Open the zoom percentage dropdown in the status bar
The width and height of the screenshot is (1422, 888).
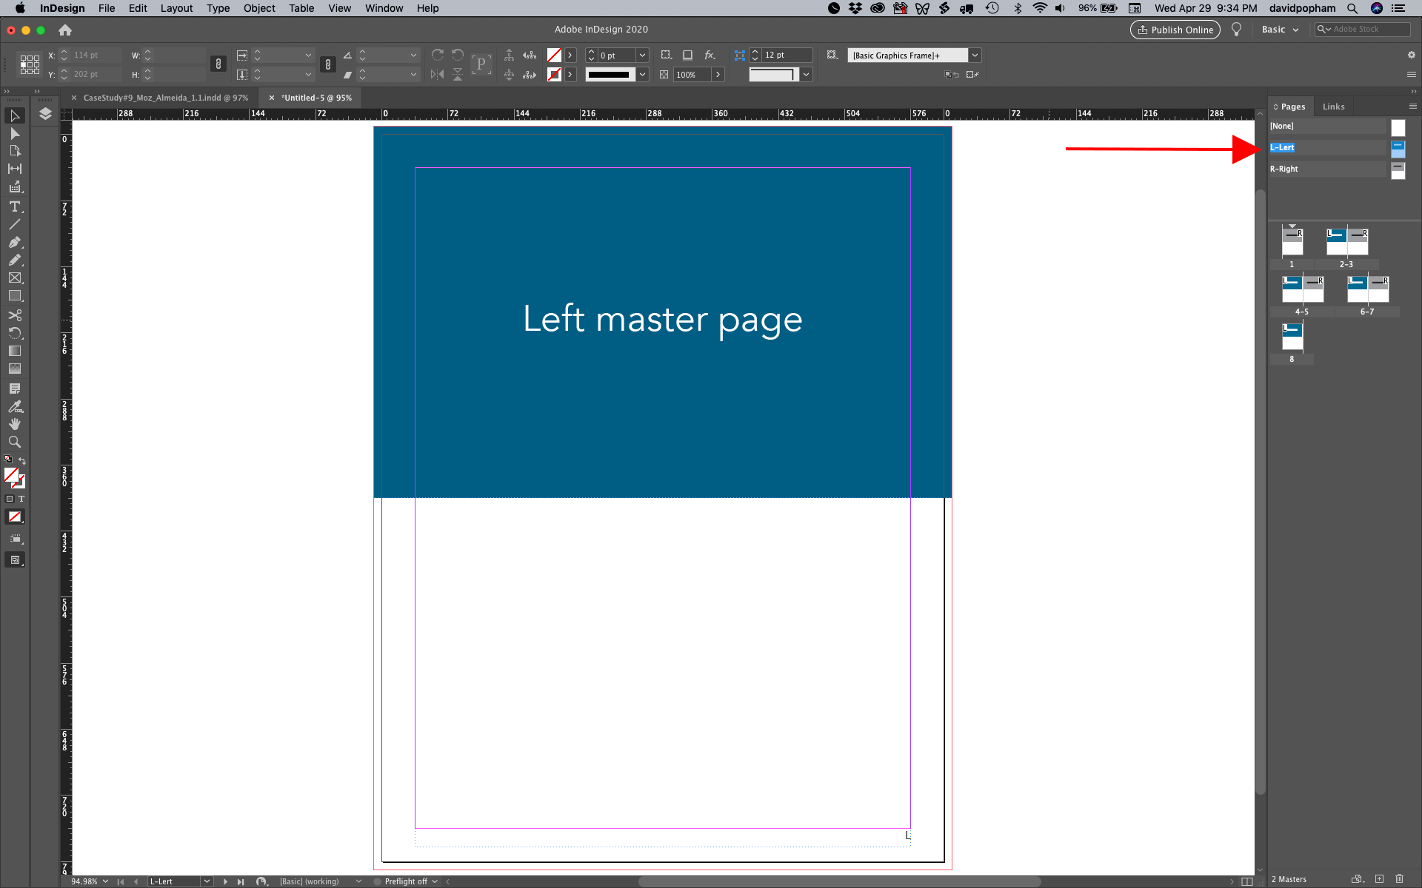106,881
